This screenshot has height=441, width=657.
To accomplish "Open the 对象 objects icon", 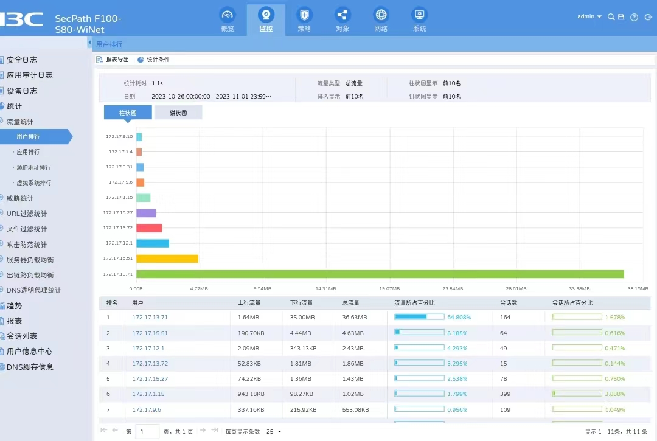I will pos(342,16).
